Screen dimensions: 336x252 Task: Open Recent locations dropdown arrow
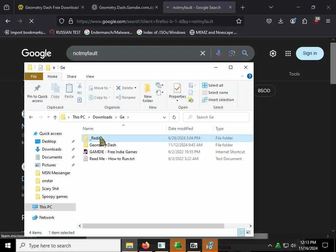[x=49, y=117]
